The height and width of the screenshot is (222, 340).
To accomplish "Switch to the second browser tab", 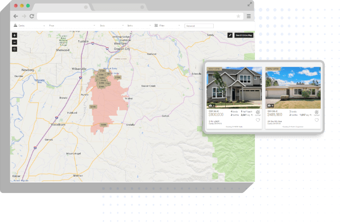I will pos(120,7).
